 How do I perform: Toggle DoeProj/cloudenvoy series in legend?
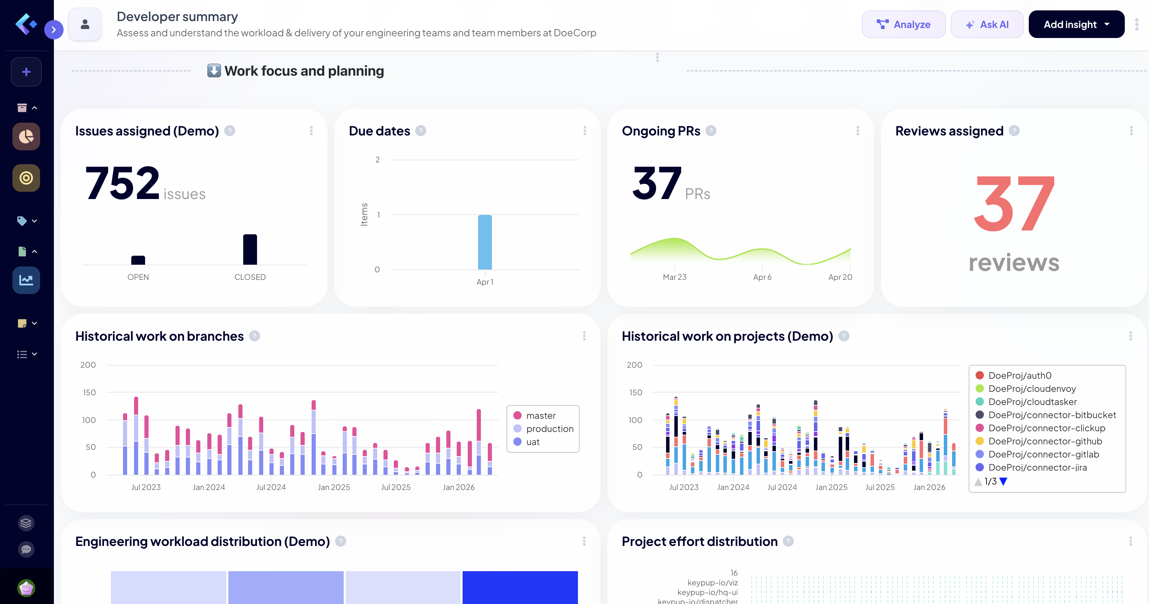tap(1026, 388)
